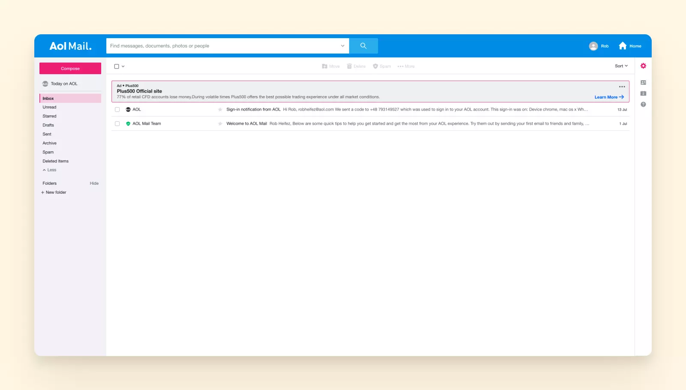Click the Home house icon

(623, 46)
